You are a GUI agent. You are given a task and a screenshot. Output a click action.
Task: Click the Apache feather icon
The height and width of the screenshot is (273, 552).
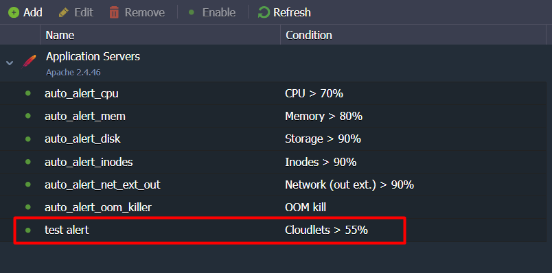click(x=29, y=62)
